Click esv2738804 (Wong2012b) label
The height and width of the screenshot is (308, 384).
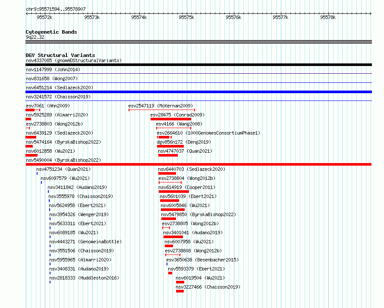(x=187, y=178)
